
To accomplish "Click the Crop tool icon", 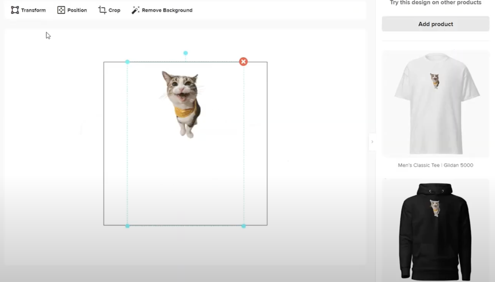I will [102, 10].
